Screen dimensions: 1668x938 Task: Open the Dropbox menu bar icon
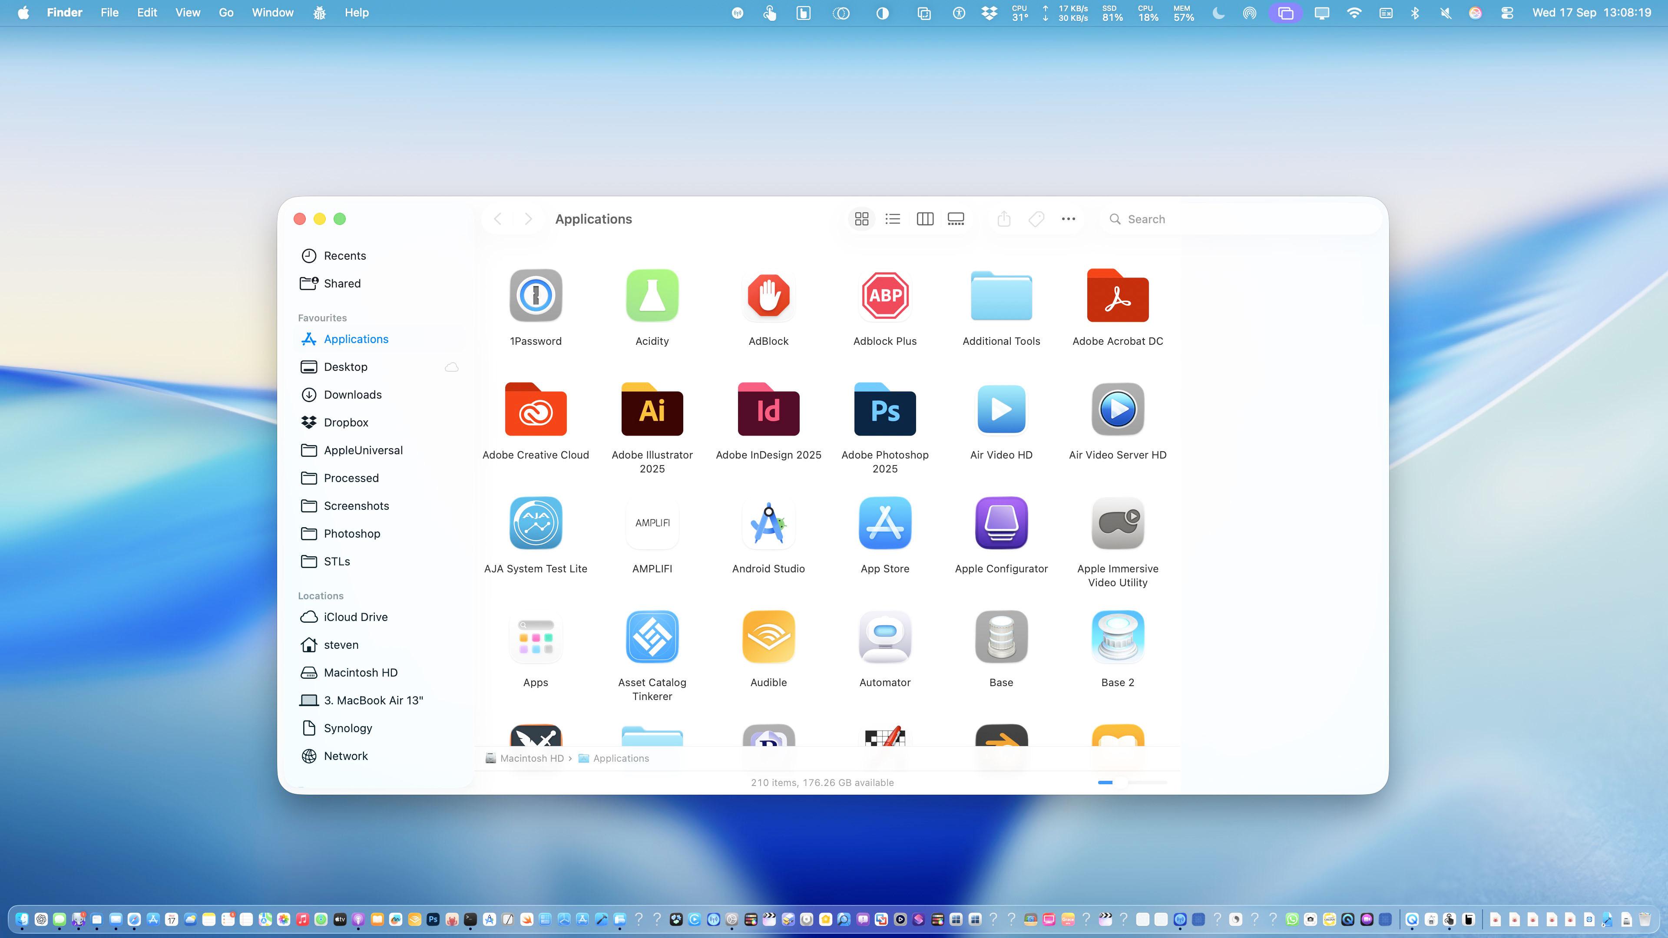(989, 13)
